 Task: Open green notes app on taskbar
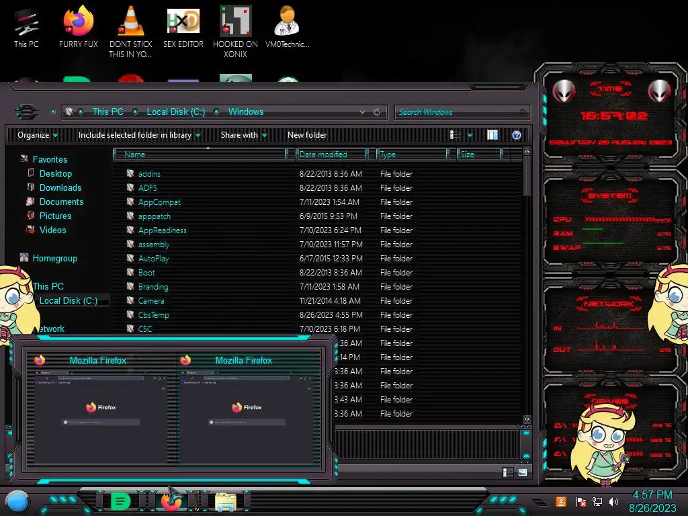tap(120, 501)
